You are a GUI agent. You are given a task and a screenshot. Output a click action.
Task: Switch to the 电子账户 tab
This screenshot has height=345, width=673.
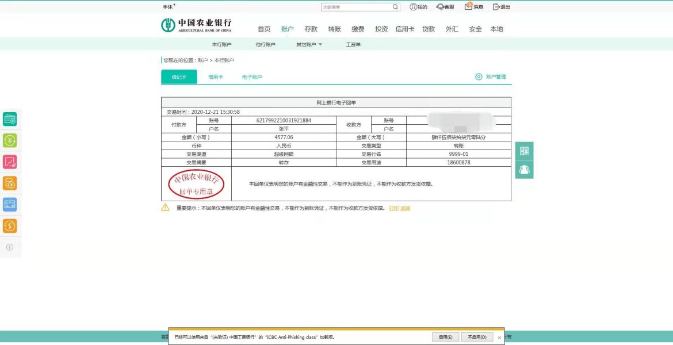pos(252,77)
